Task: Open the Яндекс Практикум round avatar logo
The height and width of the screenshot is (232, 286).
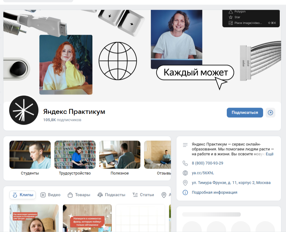Action: coord(24,110)
